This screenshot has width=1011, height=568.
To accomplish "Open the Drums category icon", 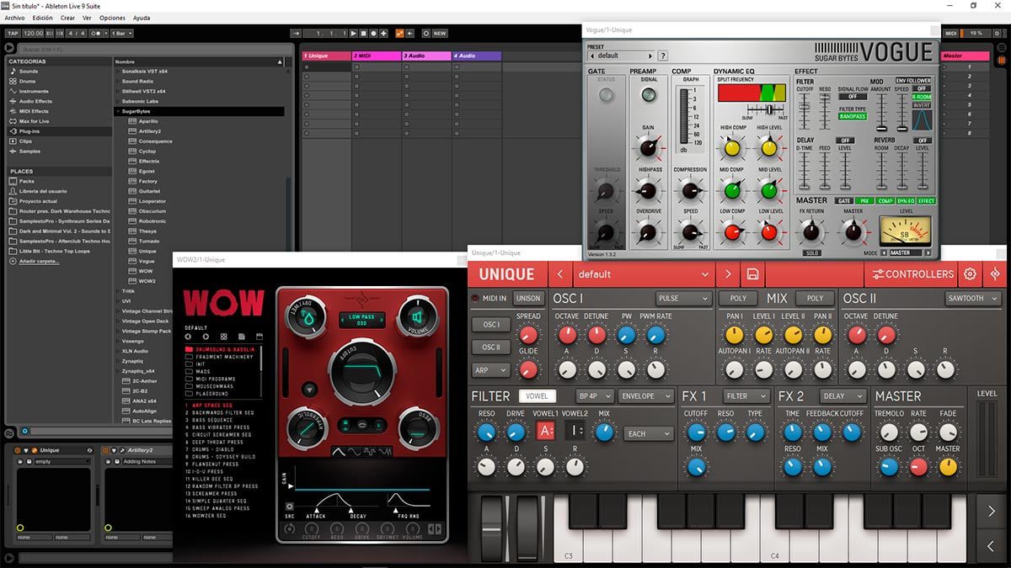I will (12, 82).
